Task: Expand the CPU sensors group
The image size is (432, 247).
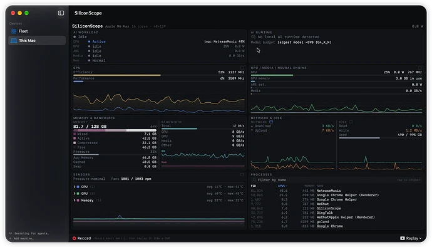Action: pyautogui.click(x=75, y=187)
